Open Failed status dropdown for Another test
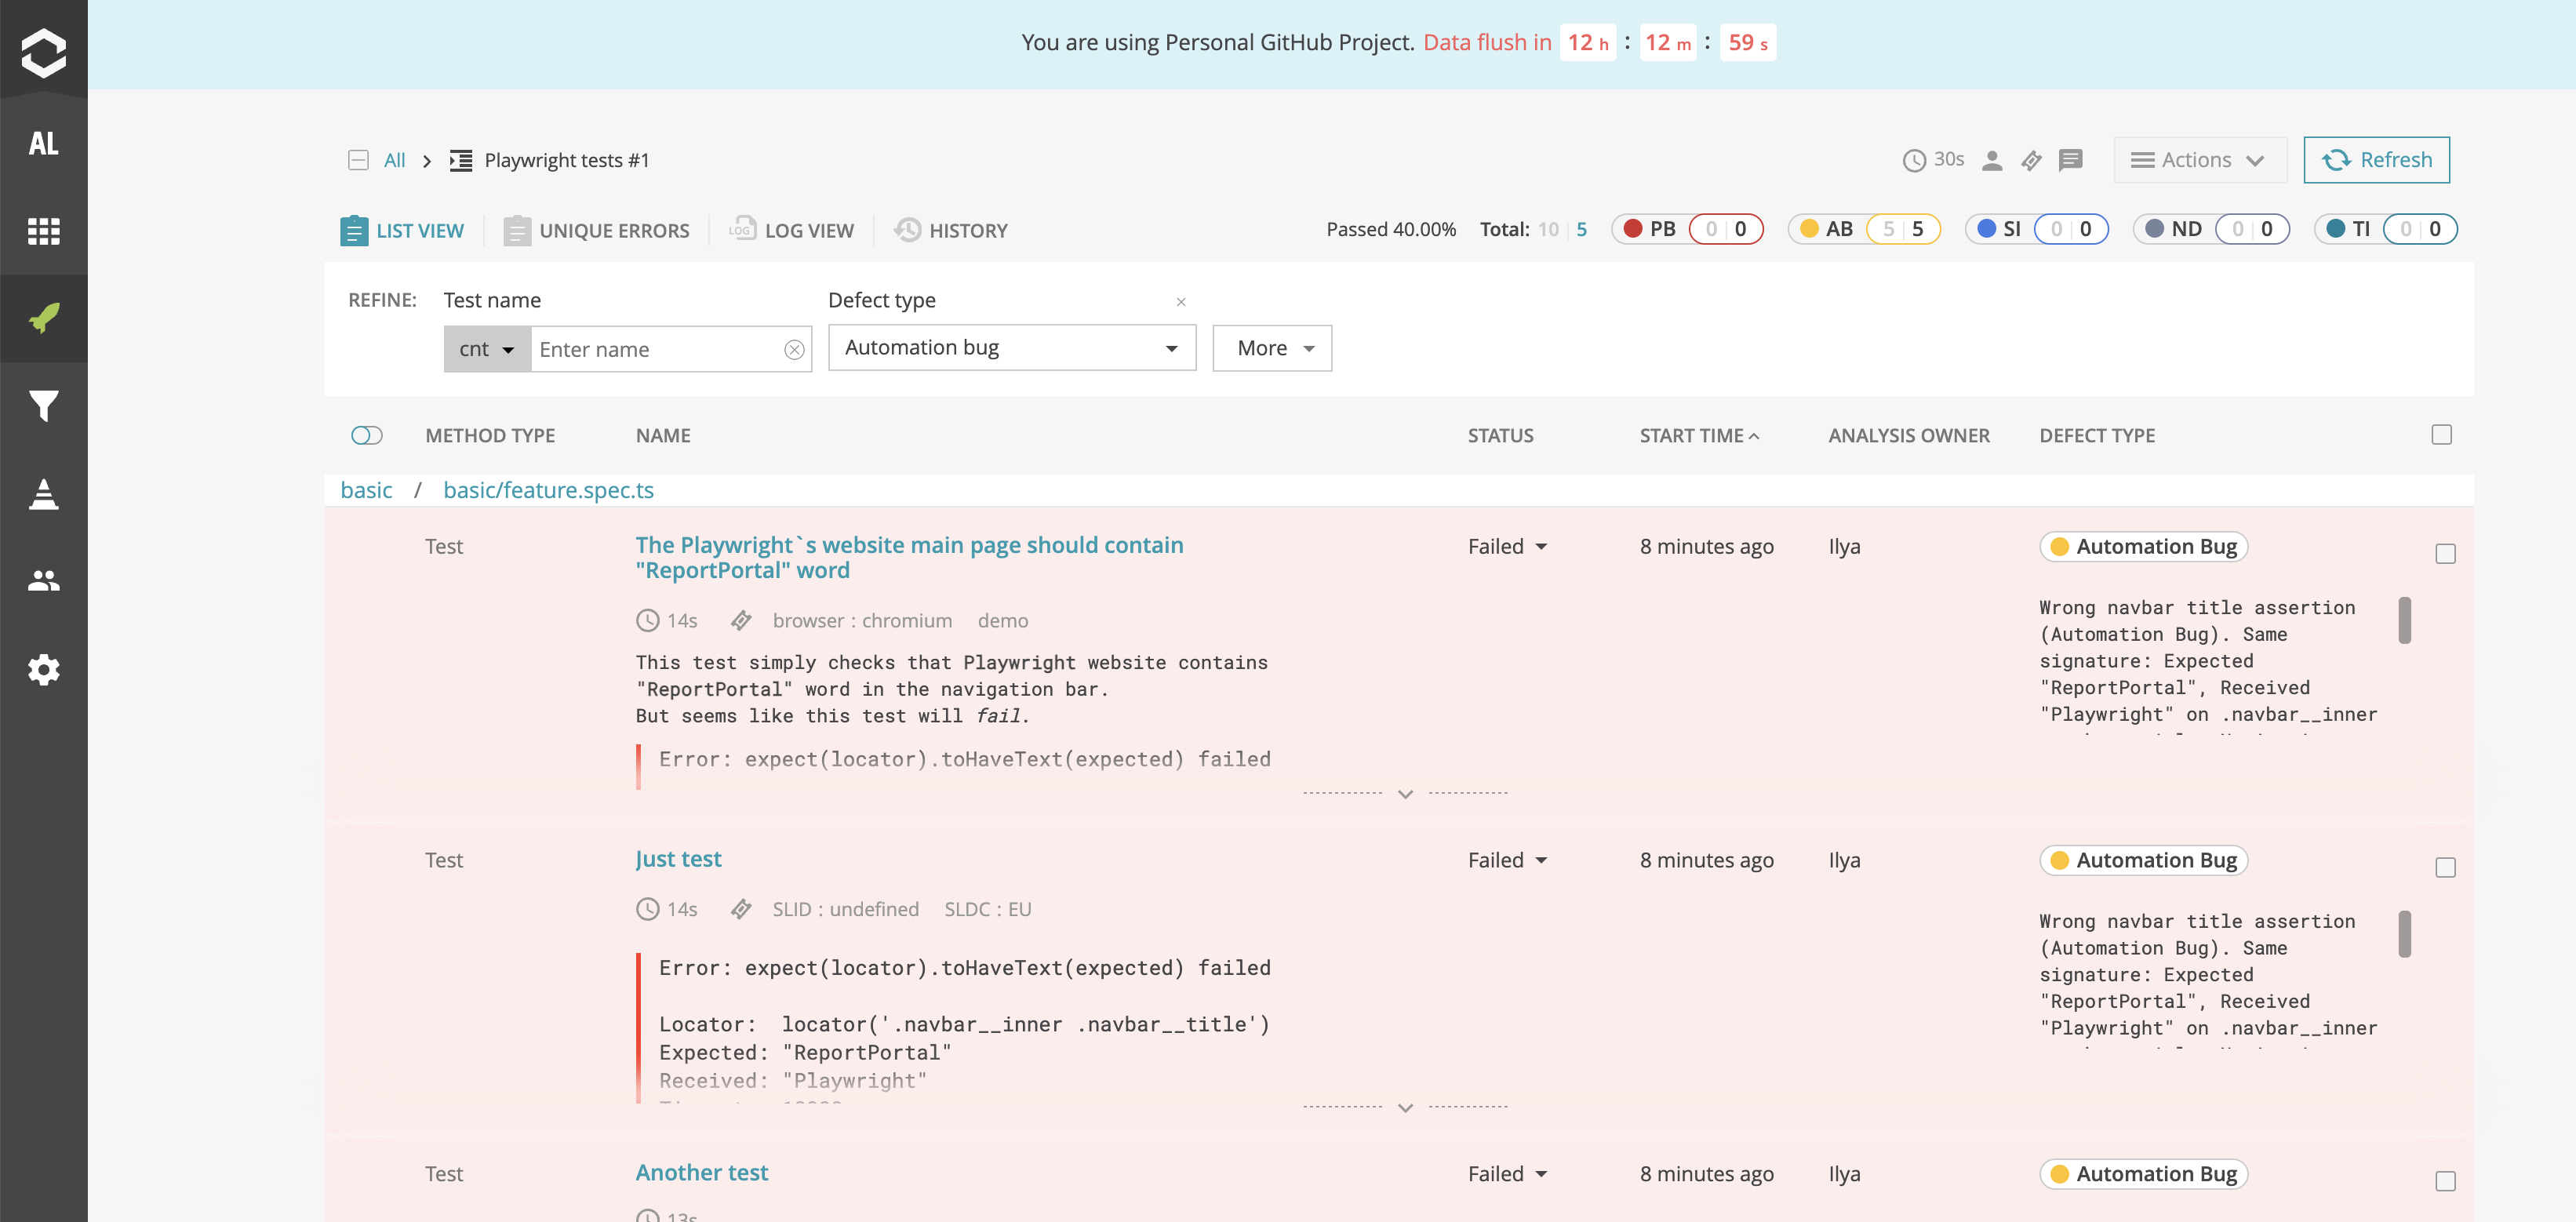The image size is (2576, 1222). 1507,1174
